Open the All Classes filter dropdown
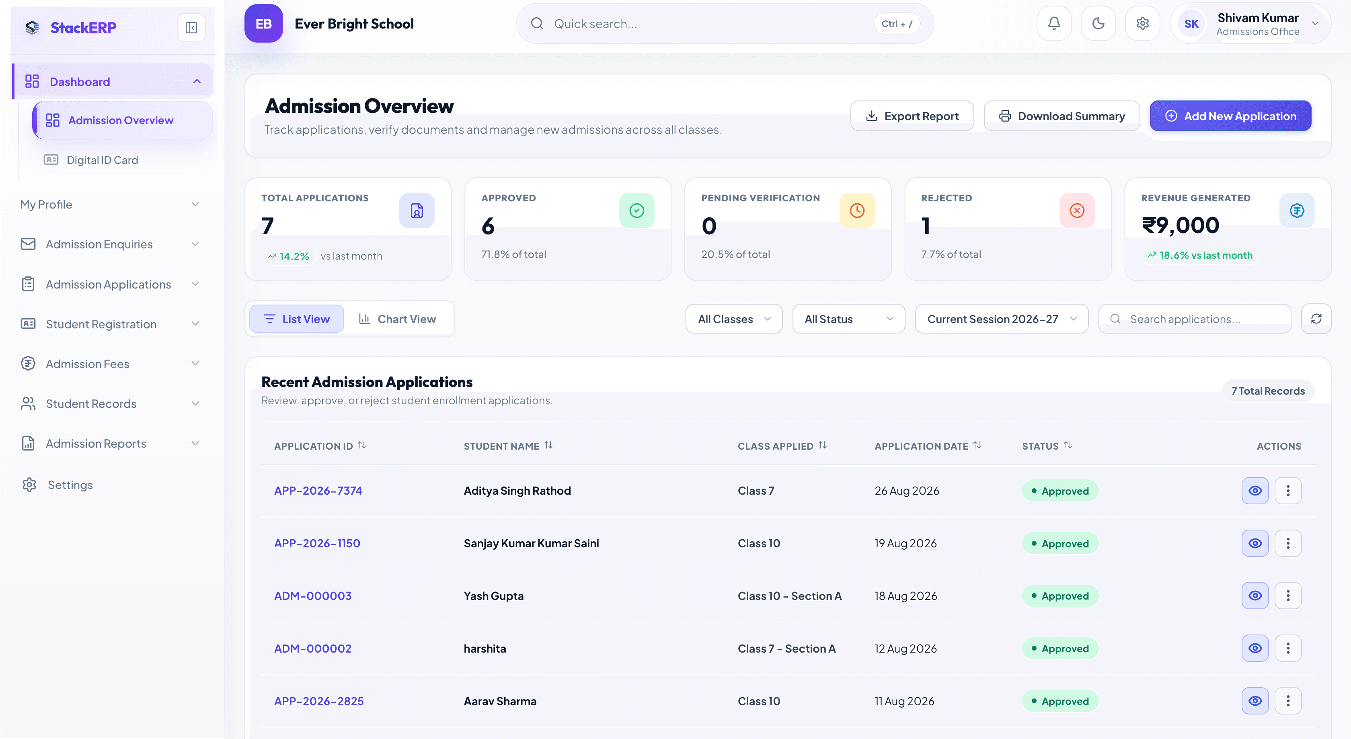The width and height of the screenshot is (1351, 739). pyautogui.click(x=734, y=319)
